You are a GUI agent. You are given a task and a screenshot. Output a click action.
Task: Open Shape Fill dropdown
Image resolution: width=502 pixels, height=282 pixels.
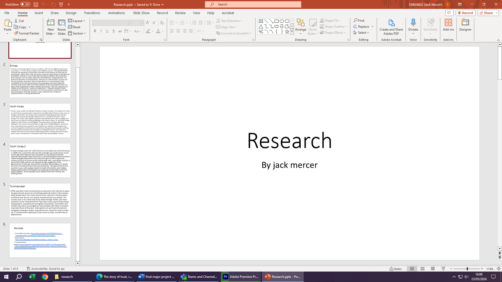coord(331,21)
